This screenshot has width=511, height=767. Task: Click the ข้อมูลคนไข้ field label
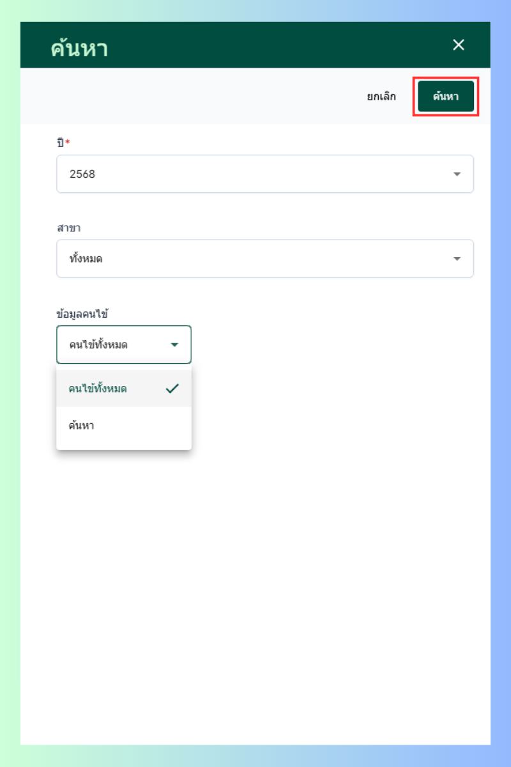[82, 314]
